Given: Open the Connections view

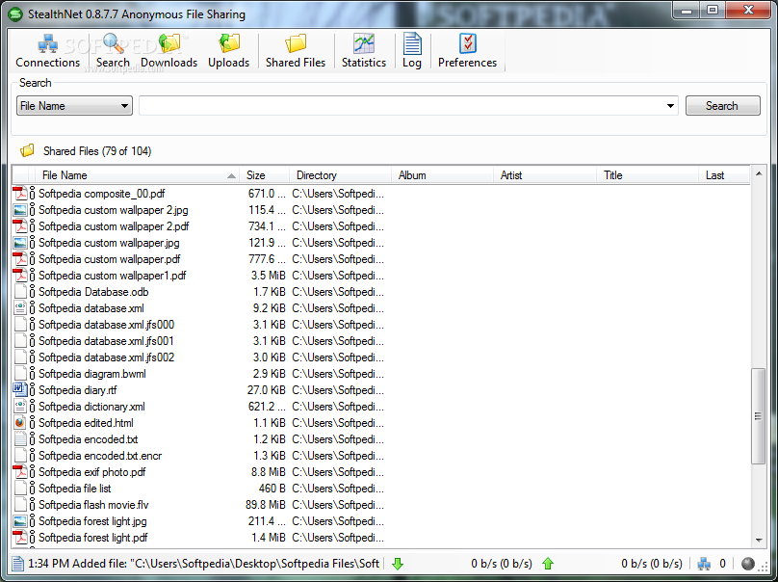Looking at the screenshot, I should (x=47, y=51).
